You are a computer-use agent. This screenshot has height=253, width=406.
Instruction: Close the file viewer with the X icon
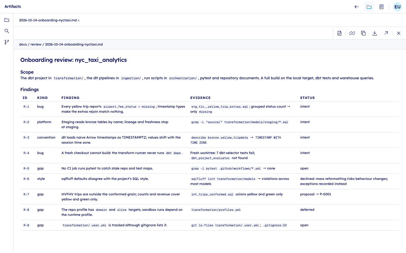pyautogui.click(x=399, y=33)
